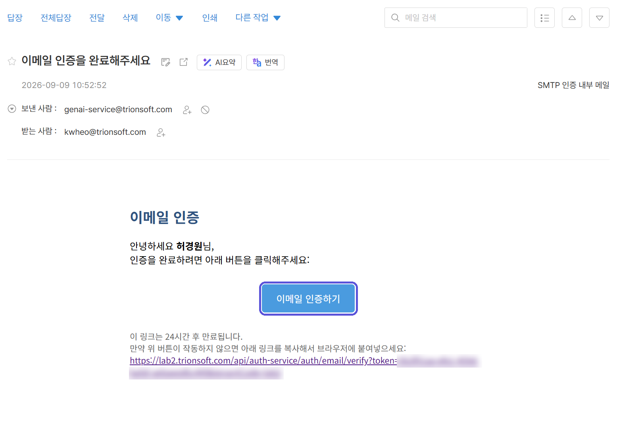
Task: Click the 이메일 인증하기 button
Action: coord(308,299)
